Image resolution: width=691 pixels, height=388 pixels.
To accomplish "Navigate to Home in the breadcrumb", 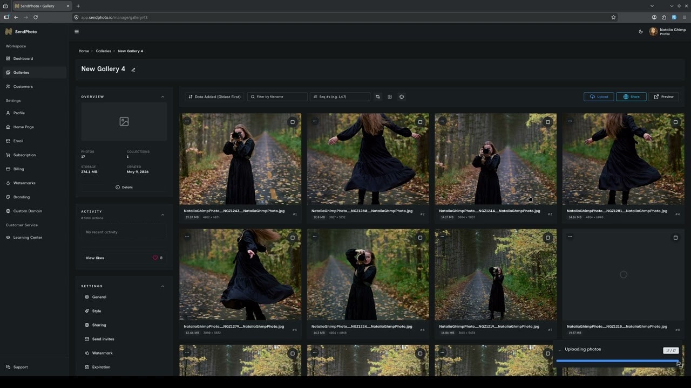I will [84, 51].
